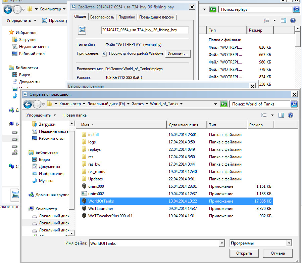The height and width of the screenshot is (263, 302).
Task: Open the file type dropdown 'Программы'
Action: [261, 243]
